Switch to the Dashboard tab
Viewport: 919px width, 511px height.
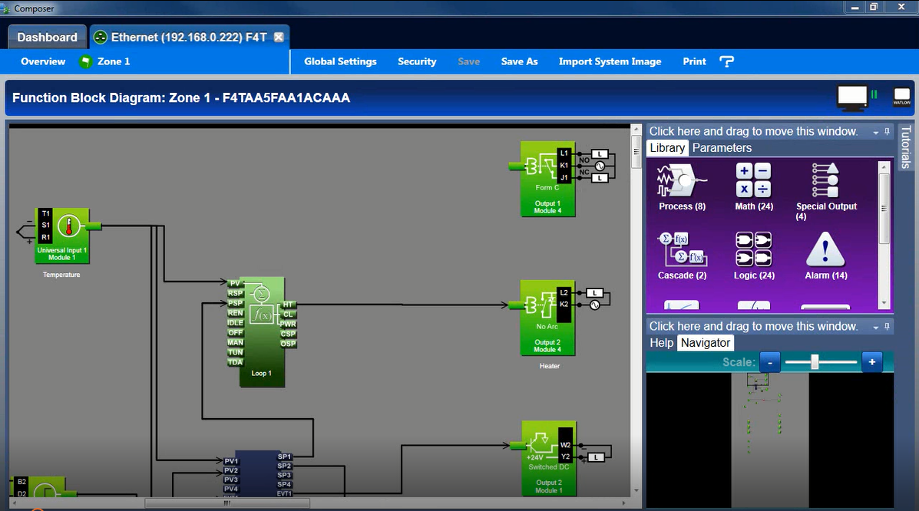pyautogui.click(x=47, y=37)
